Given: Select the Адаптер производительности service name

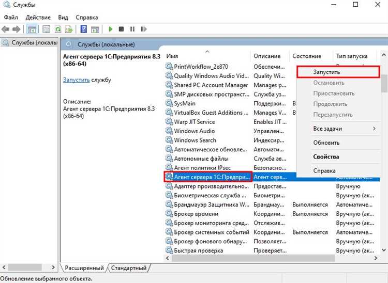Looking at the screenshot, I should [x=211, y=186].
